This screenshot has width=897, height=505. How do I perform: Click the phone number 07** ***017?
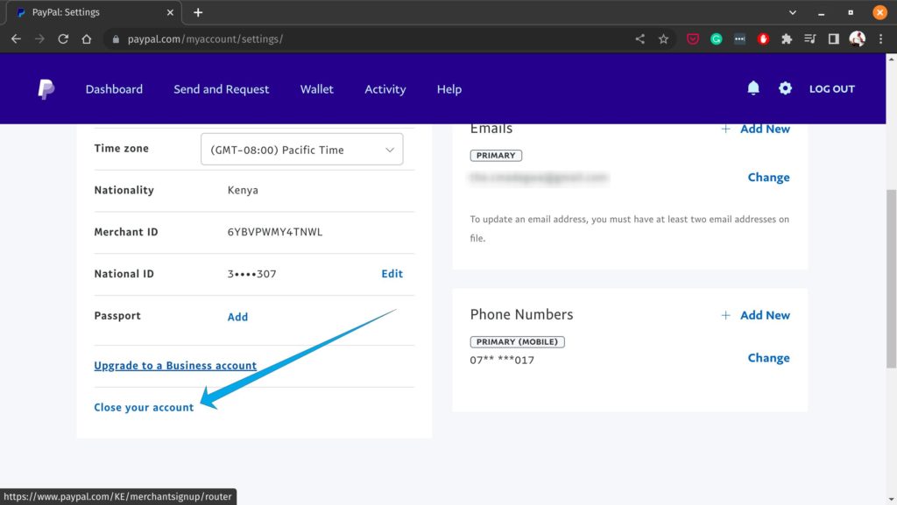(x=502, y=360)
